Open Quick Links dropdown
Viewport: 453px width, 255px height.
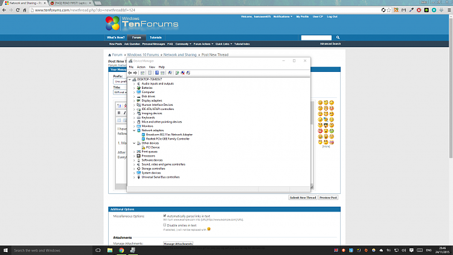(x=223, y=44)
